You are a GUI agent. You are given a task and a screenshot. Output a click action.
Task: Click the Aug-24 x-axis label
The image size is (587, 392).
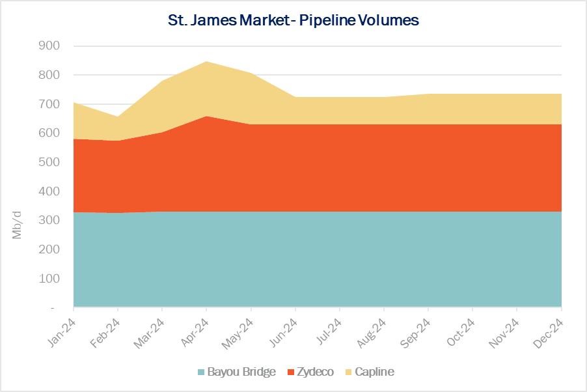point(371,333)
